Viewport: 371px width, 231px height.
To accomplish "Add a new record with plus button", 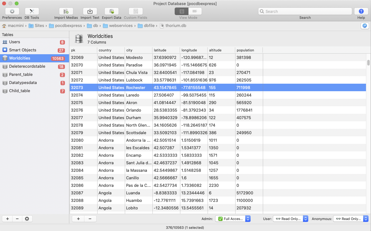I will click(x=78, y=219).
